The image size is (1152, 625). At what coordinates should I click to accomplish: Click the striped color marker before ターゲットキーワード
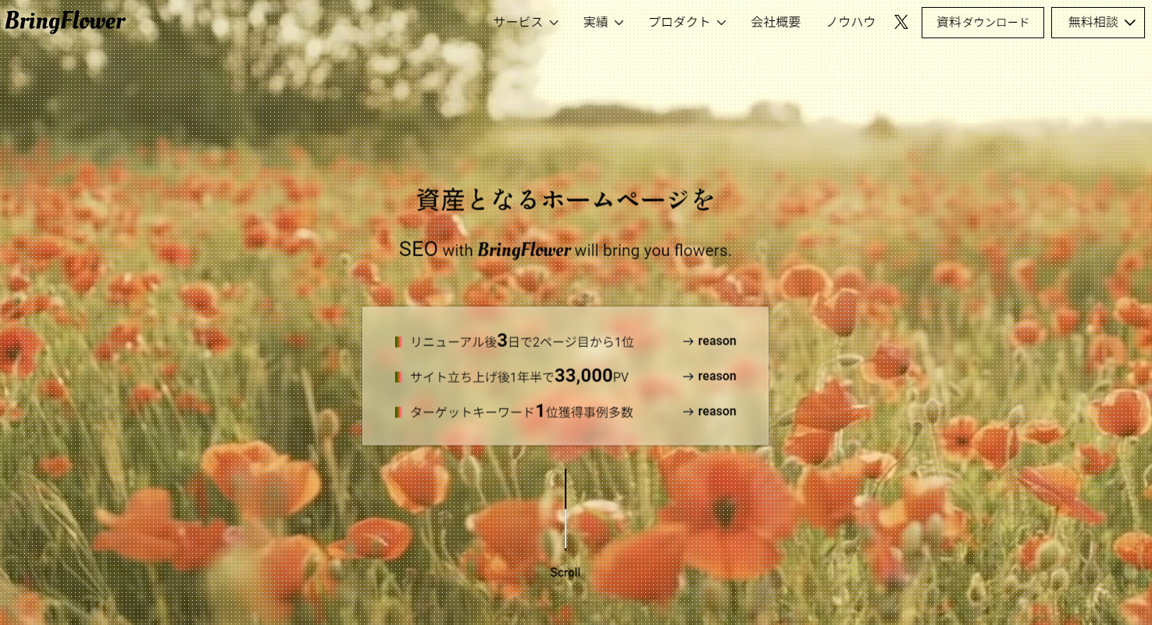point(398,412)
